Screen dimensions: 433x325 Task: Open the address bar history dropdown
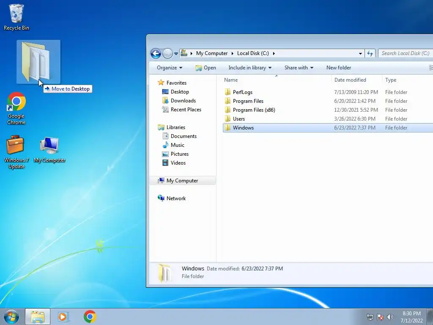360,54
